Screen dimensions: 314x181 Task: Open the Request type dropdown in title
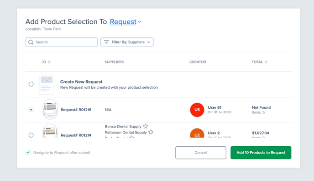(x=126, y=21)
